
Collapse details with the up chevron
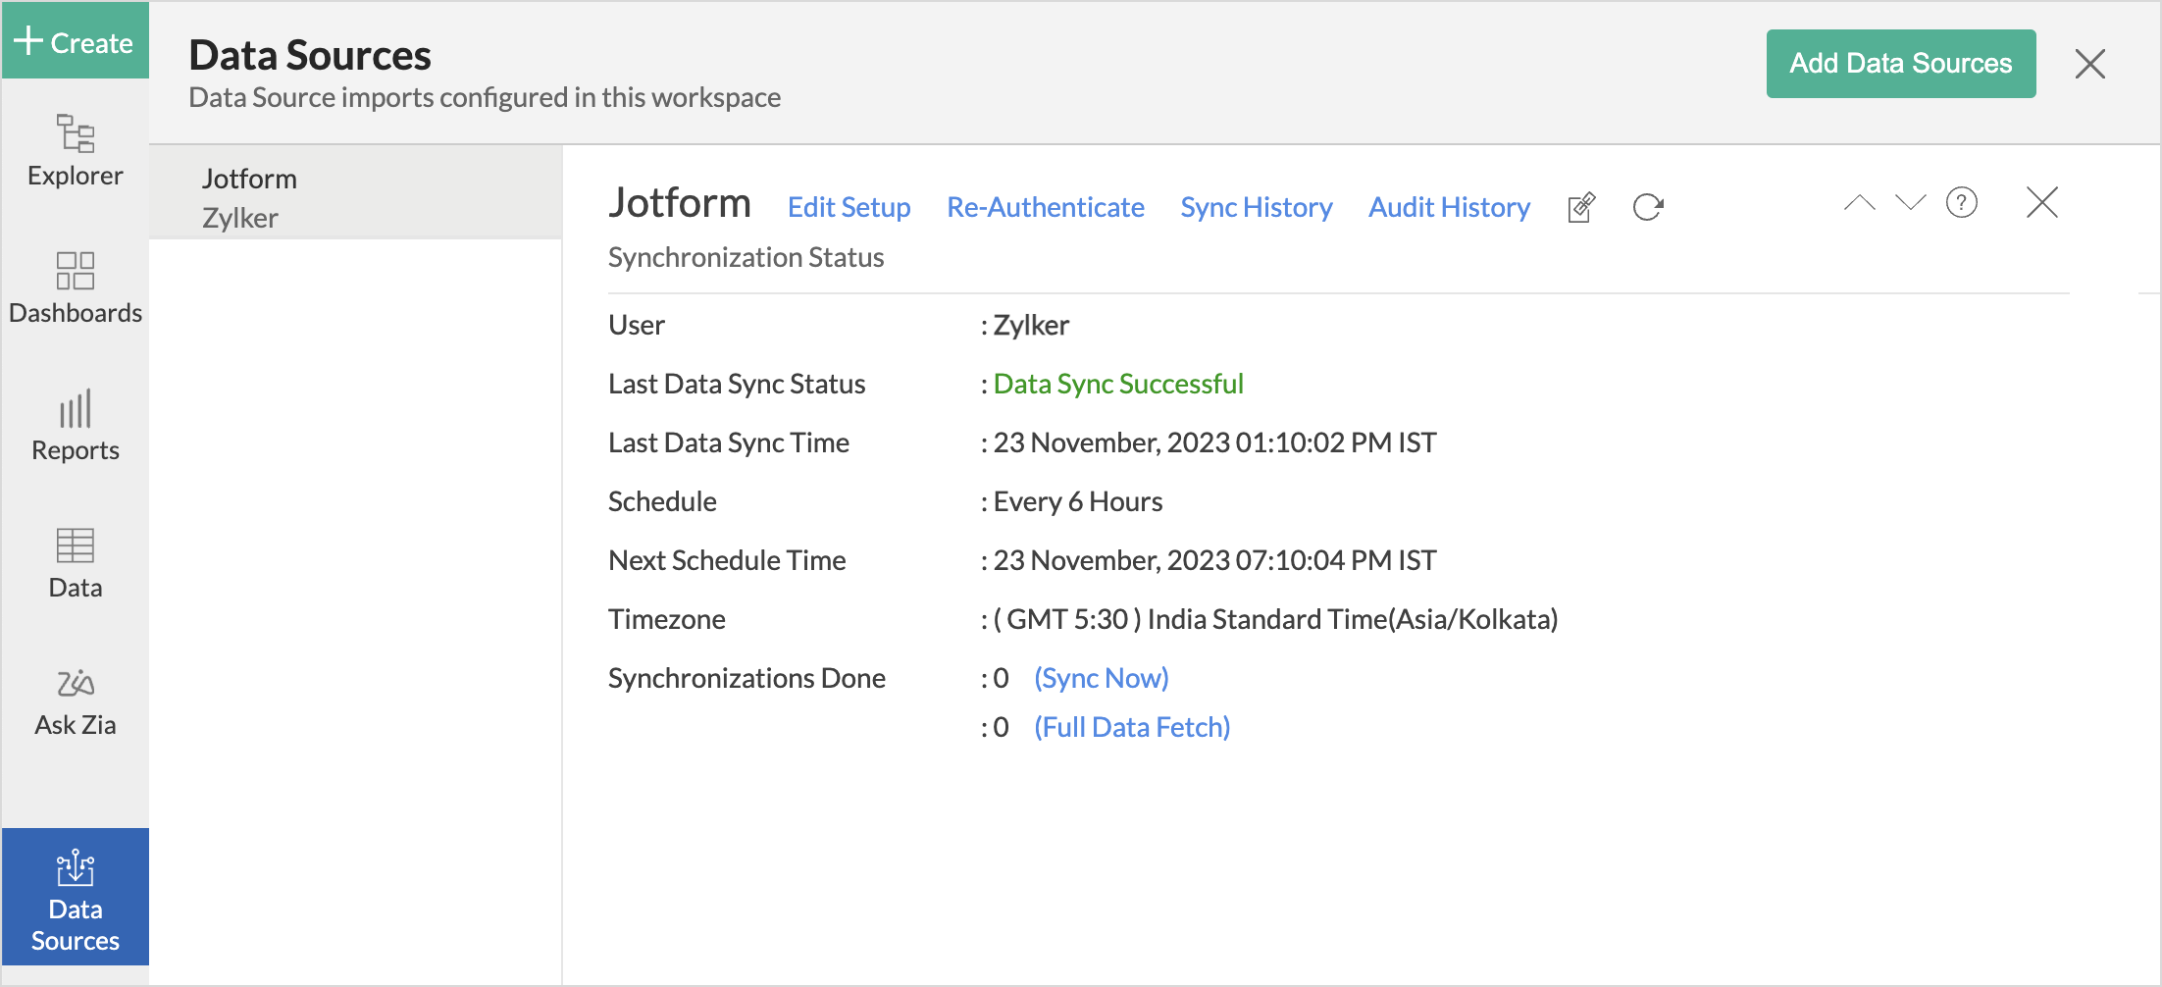click(1859, 203)
